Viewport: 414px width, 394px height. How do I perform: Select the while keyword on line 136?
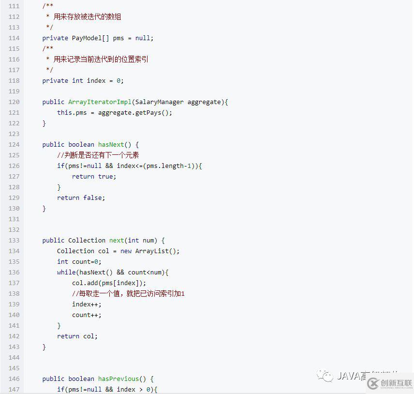click(66, 272)
